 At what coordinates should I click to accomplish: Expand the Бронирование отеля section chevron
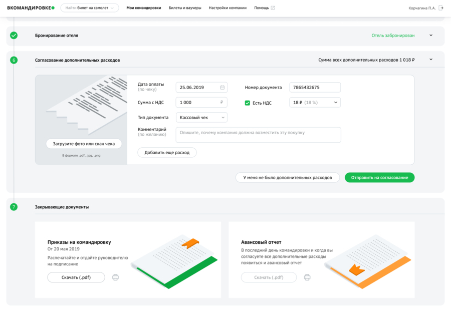pyautogui.click(x=431, y=36)
